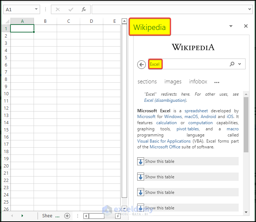The height and width of the screenshot is (222, 256).
Task: Add a new sheet with plus icon
Action: (67, 216)
